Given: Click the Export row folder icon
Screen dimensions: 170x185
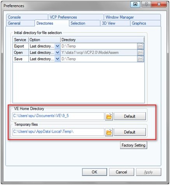Looking at the screenshot, I should click(x=140, y=46).
